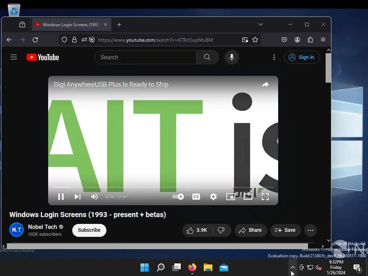Open site permissions icon
Screen dimensions: 368x276
tap(84, 40)
